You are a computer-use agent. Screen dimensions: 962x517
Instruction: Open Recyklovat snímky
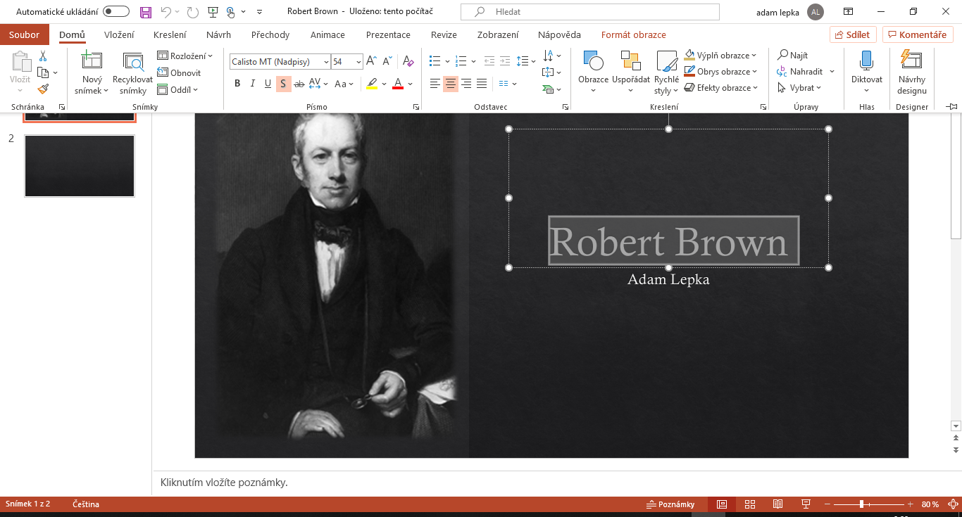[132, 73]
